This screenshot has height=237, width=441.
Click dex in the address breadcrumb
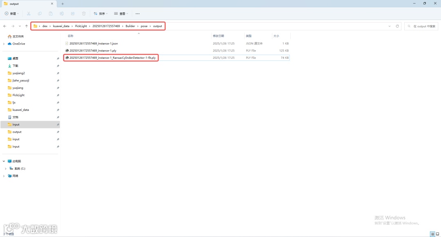(45, 26)
